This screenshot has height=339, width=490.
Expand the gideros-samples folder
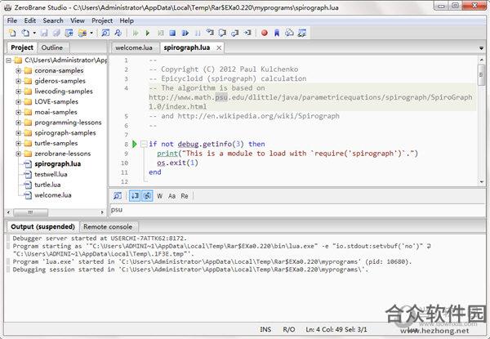click(x=19, y=81)
